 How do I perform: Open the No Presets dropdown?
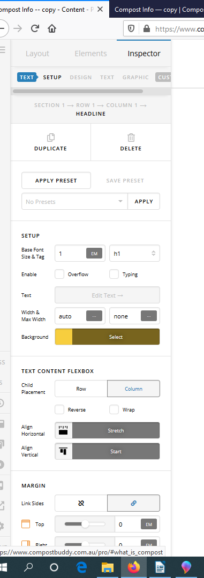74,201
